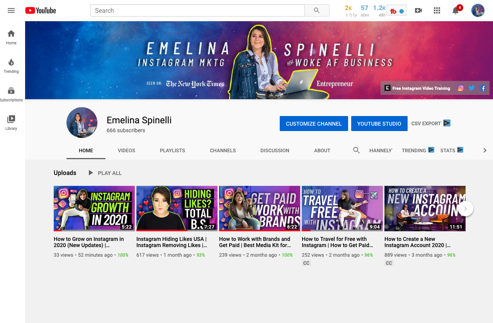
Task: Click the Uploads section heading
Action: pos(65,173)
